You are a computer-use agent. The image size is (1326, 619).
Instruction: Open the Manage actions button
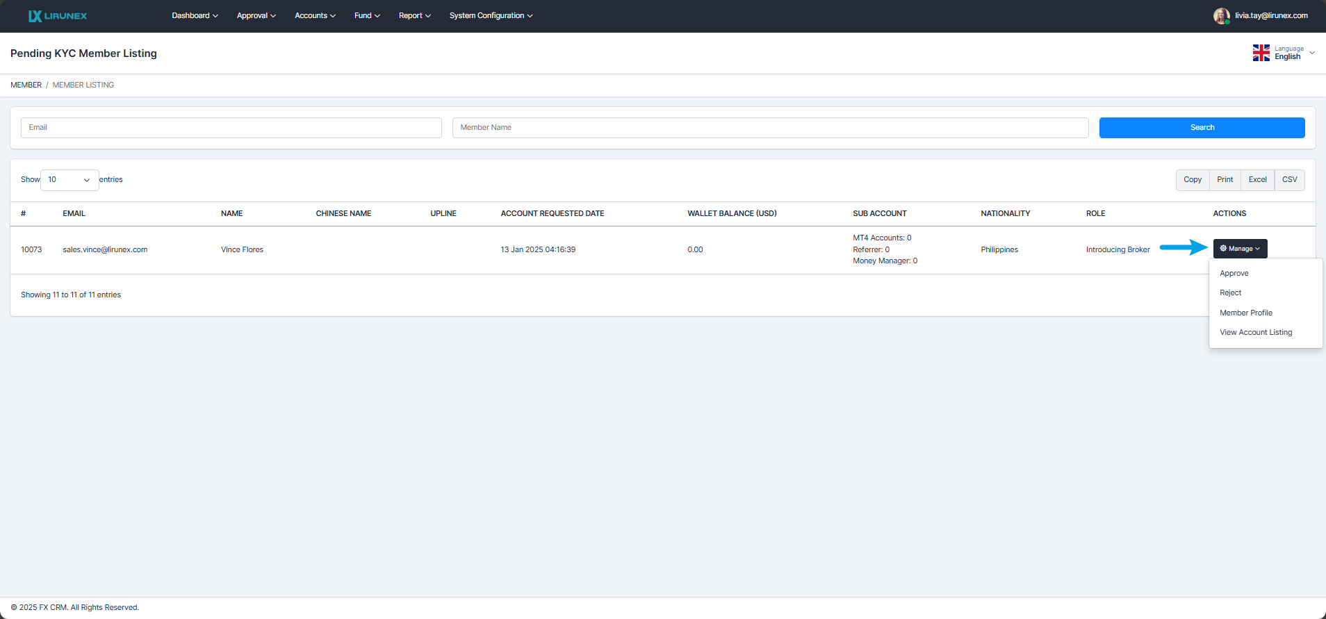[x=1240, y=249]
